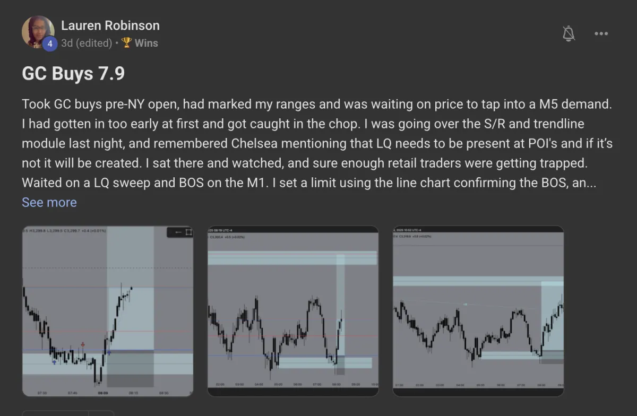
Task: Click the level 4 badge on avatar
Action: [49, 44]
